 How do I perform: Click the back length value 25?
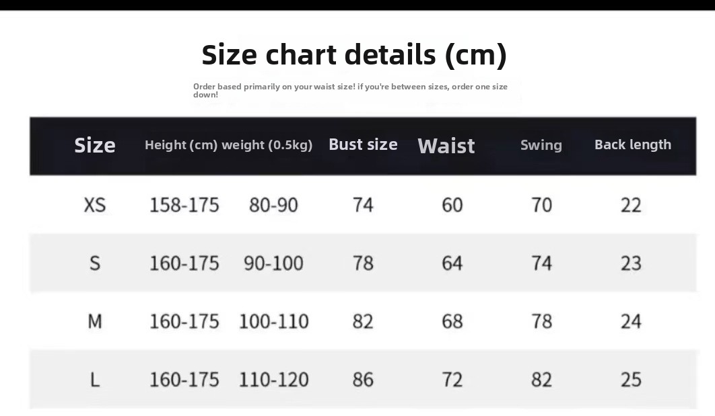[x=631, y=380]
